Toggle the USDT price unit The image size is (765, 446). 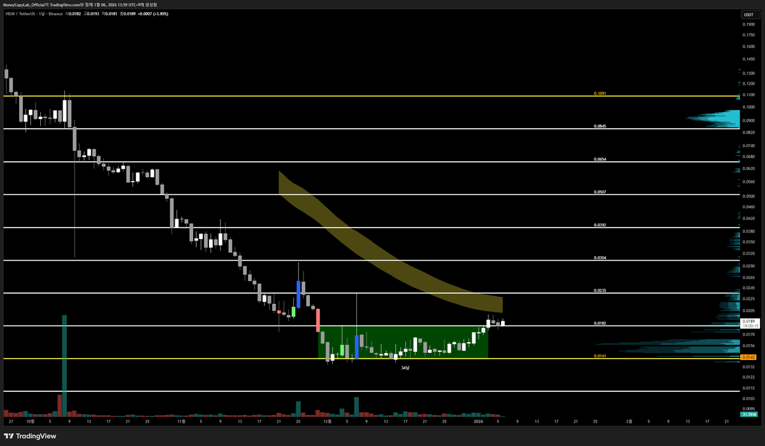pyautogui.click(x=750, y=13)
